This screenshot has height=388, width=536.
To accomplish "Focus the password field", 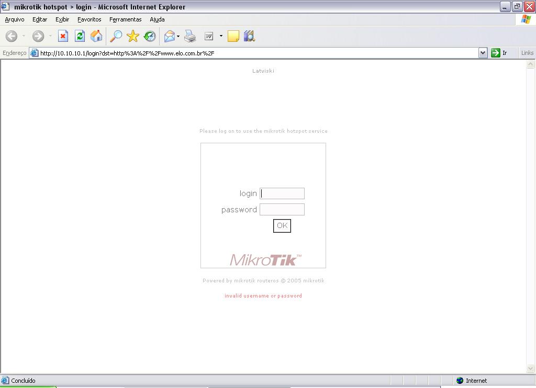I will coord(282,209).
